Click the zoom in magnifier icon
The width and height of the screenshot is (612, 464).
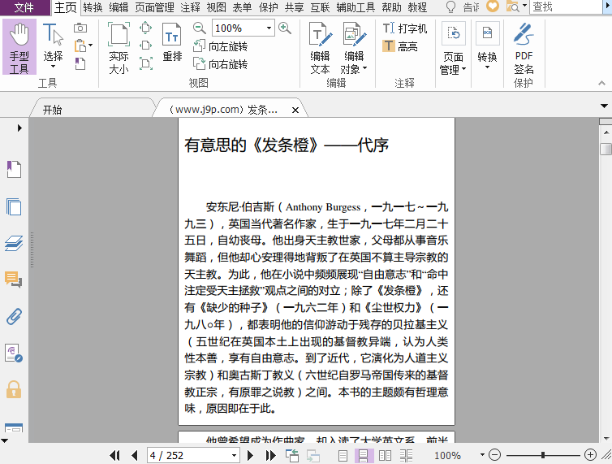click(285, 28)
